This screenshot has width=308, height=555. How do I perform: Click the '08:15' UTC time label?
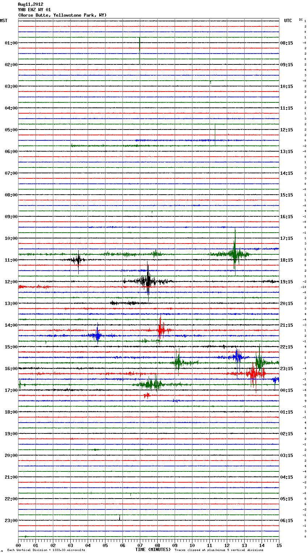[x=287, y=43]
